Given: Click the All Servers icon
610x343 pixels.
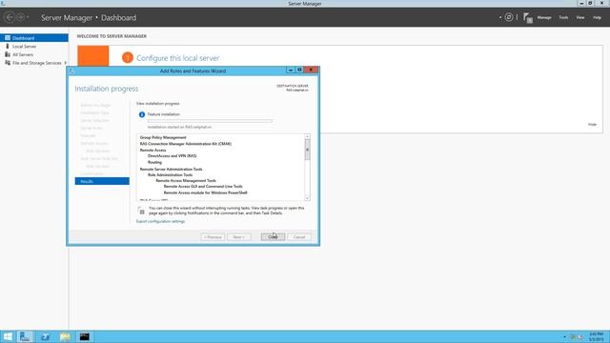Looking at the screenshot, I should click(8, 54).
